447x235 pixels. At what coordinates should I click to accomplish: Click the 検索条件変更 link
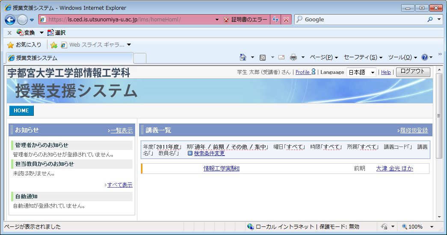click(x=209, y=153)
